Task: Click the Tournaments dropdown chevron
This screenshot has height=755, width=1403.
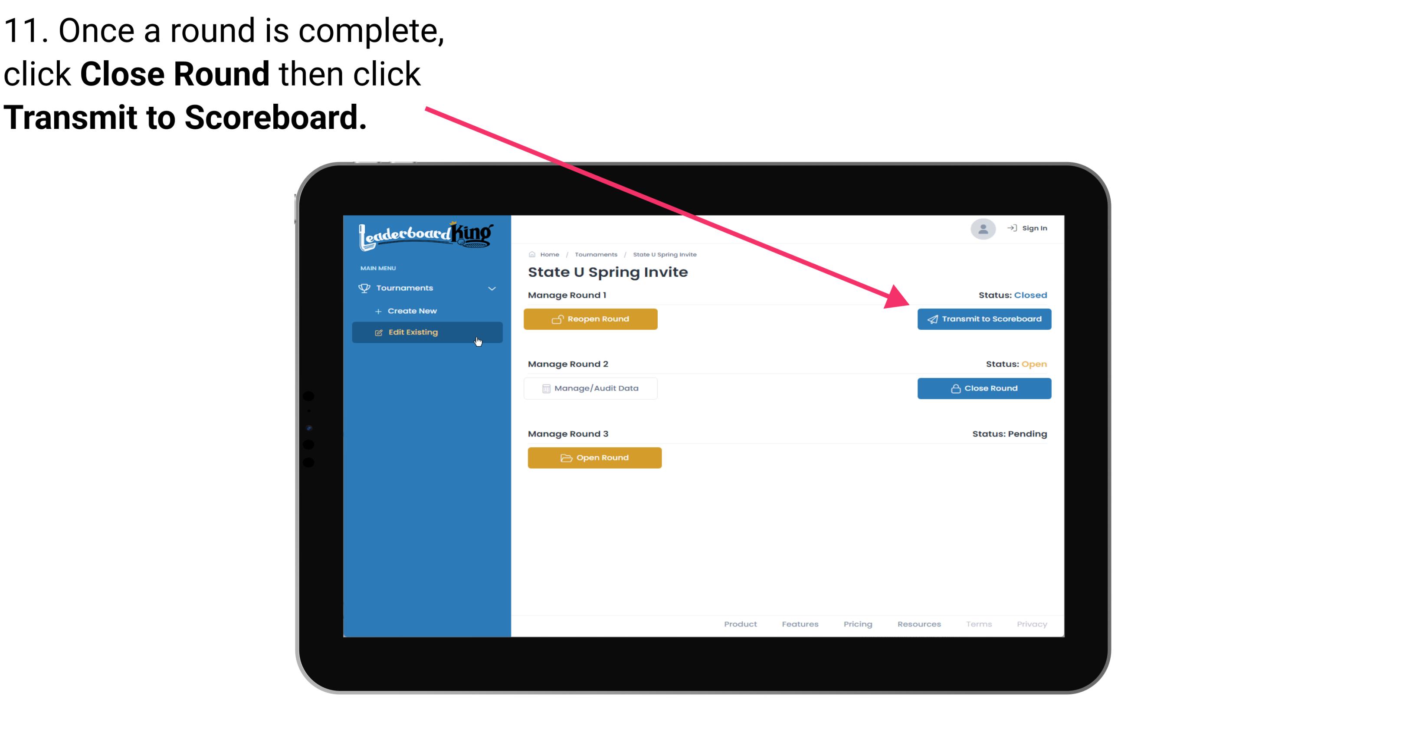Action: pyautogui.click(x=492, y=288)
